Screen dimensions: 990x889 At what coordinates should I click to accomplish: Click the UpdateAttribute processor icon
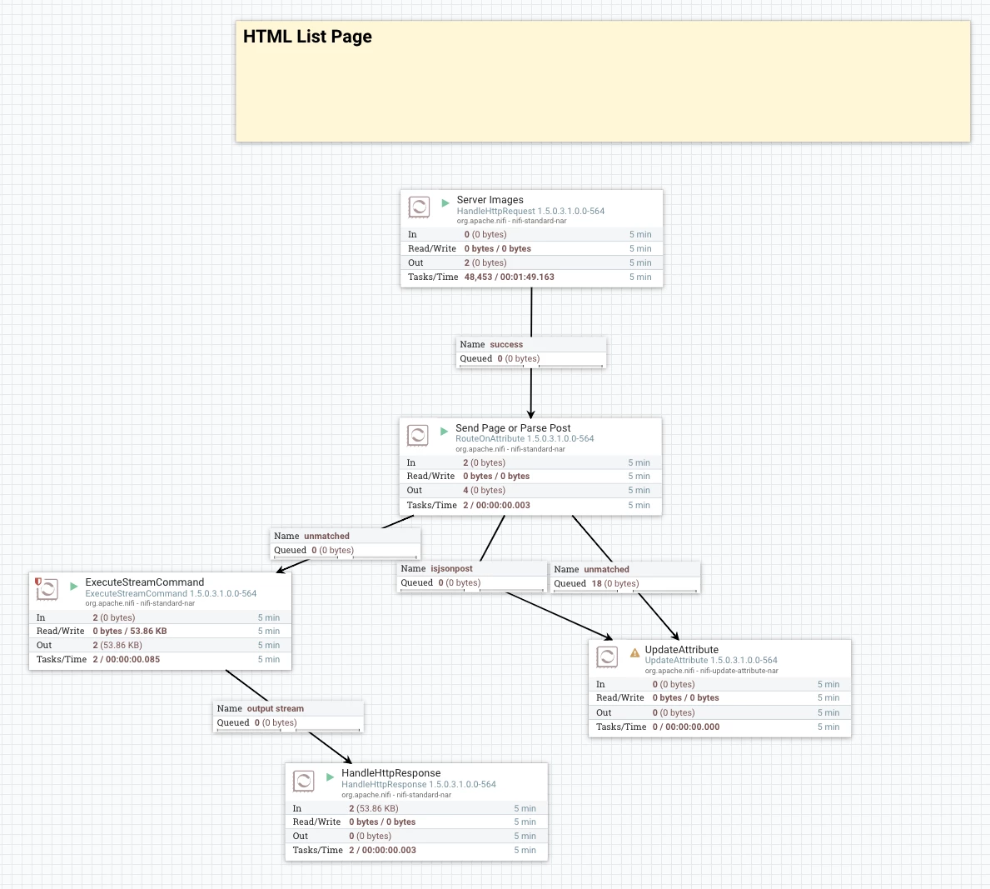(607, 657)
